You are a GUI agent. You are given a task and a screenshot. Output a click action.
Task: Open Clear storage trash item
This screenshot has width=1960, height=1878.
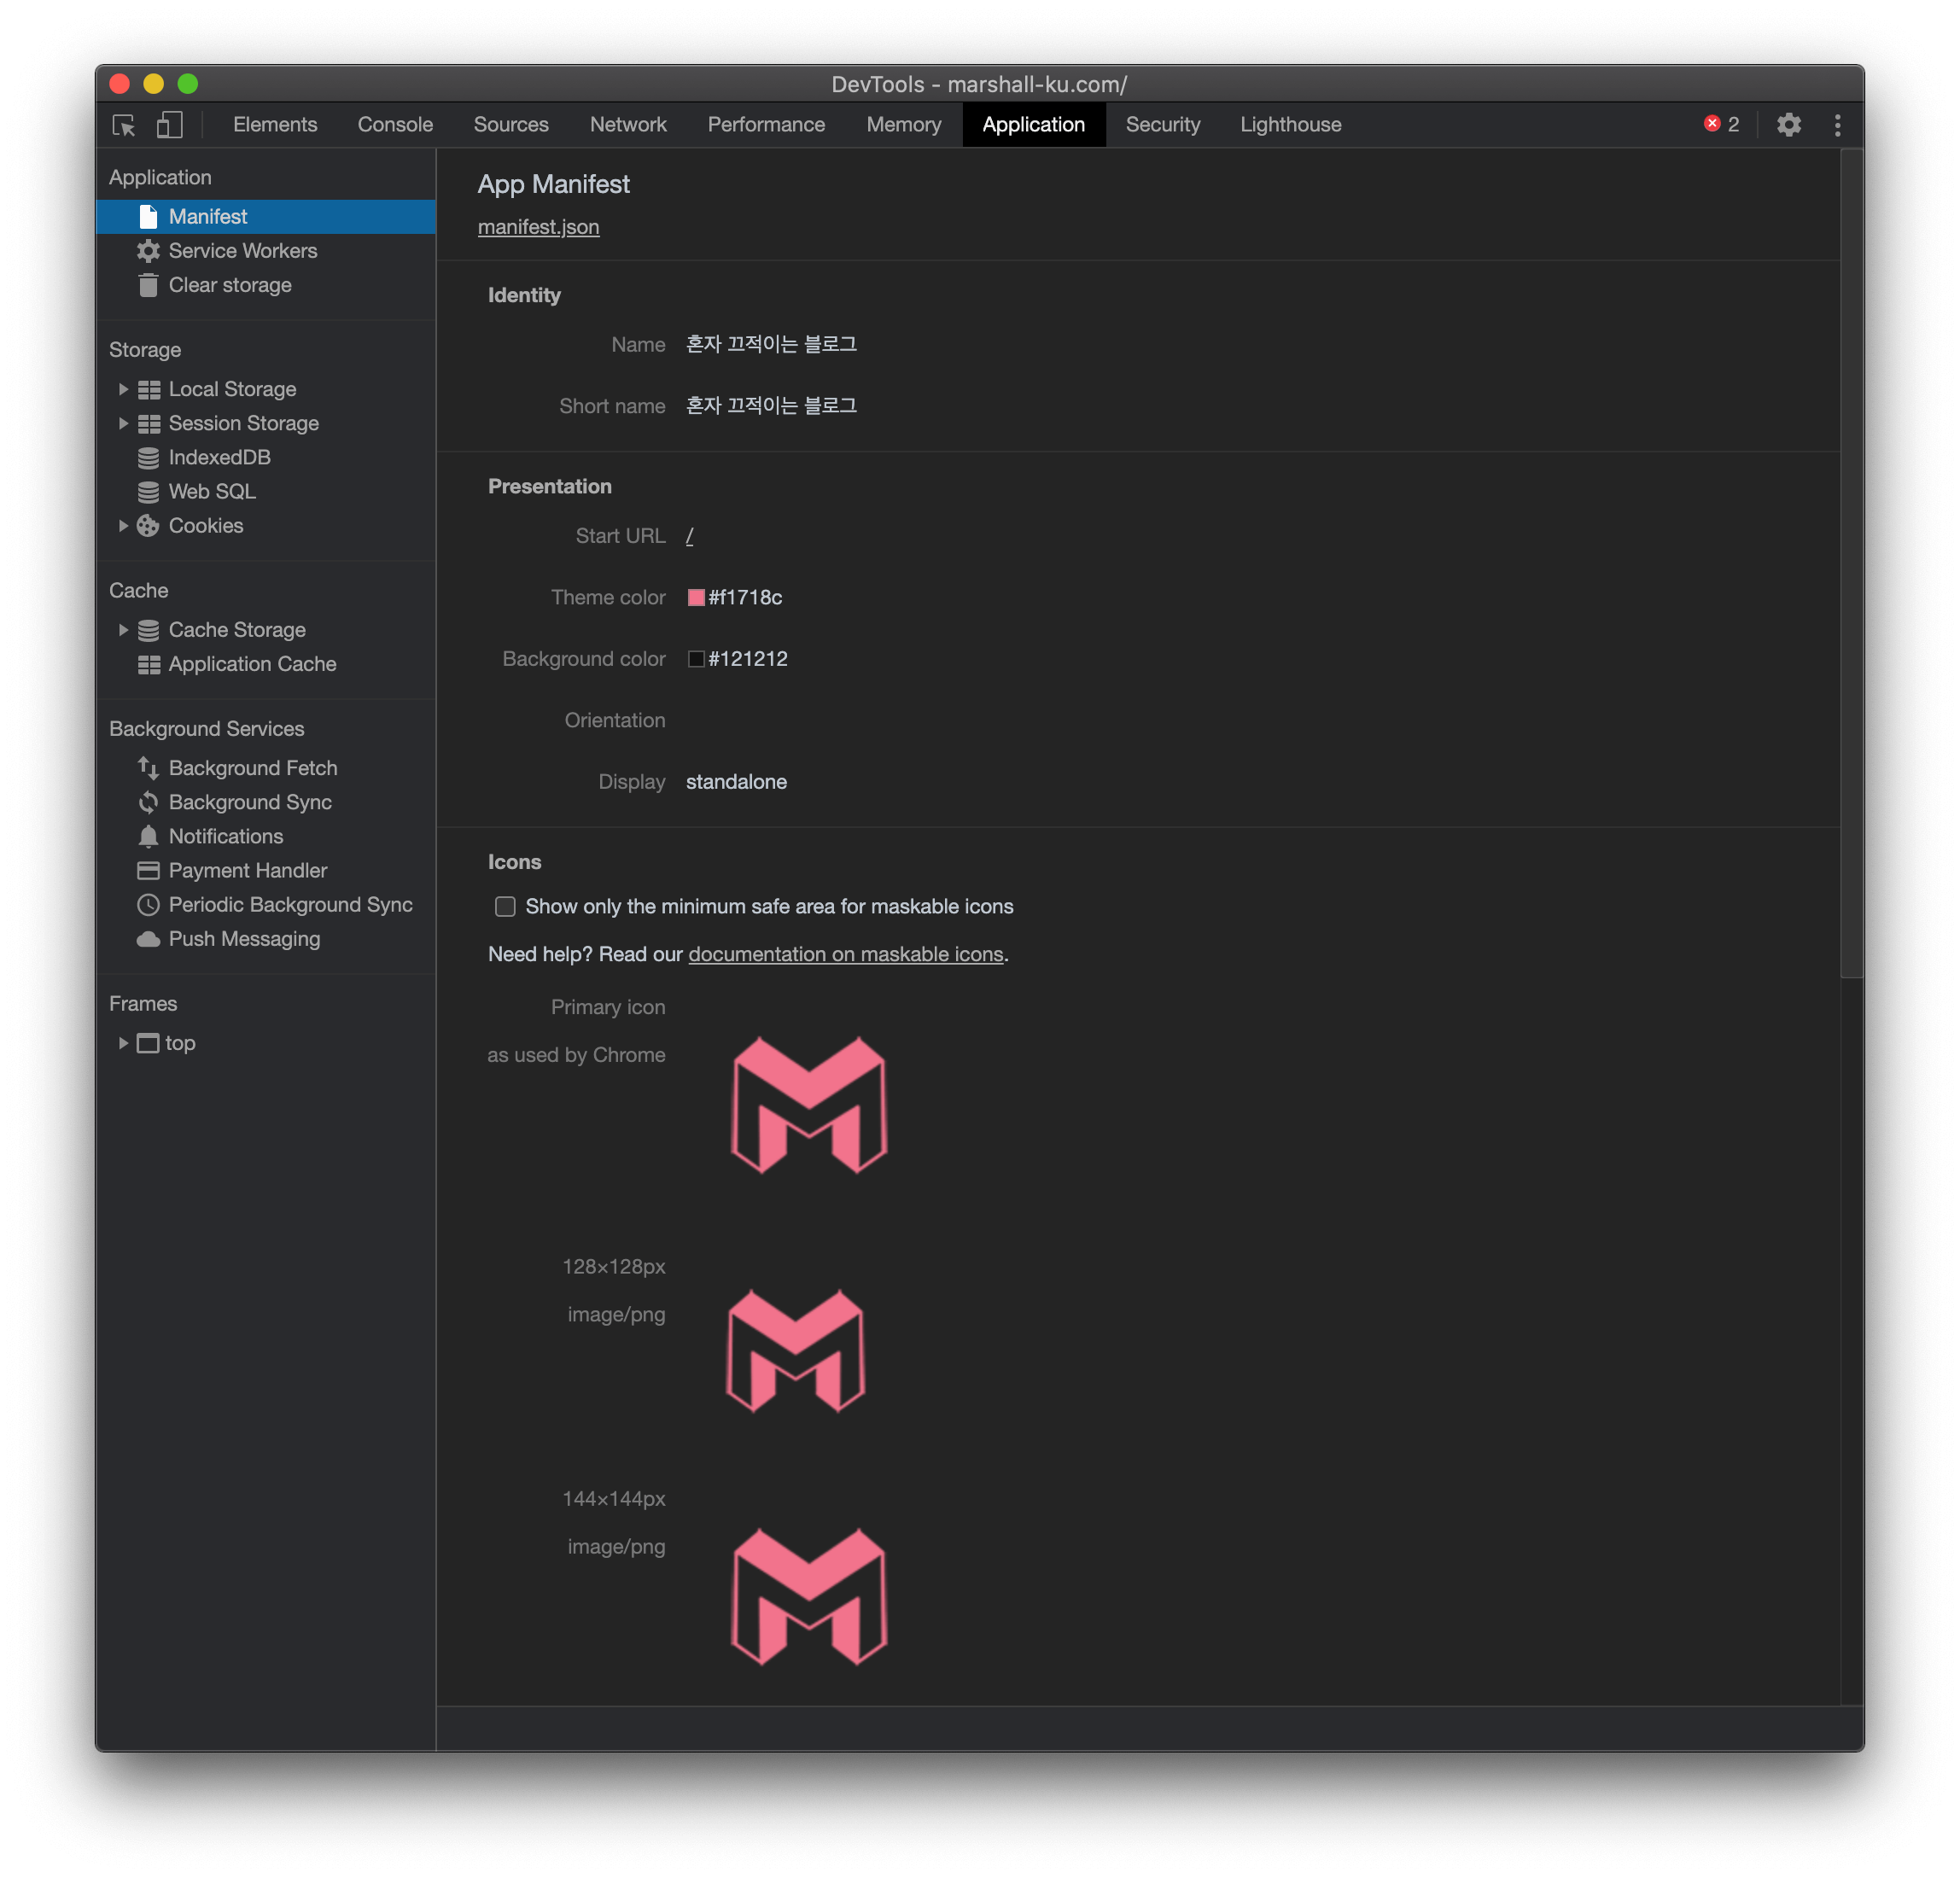click(229, 285)
